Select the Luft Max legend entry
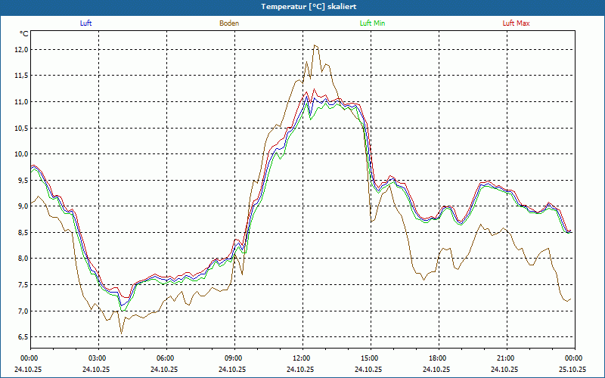The width and height of the screenshot is (605, 378). click(x=517, y=23)
